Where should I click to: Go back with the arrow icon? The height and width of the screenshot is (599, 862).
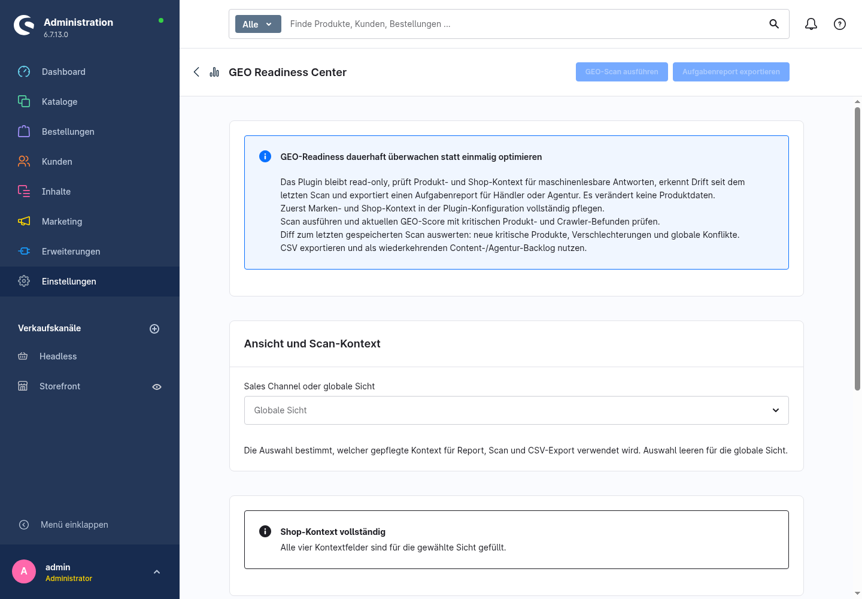tap(196, 72)
